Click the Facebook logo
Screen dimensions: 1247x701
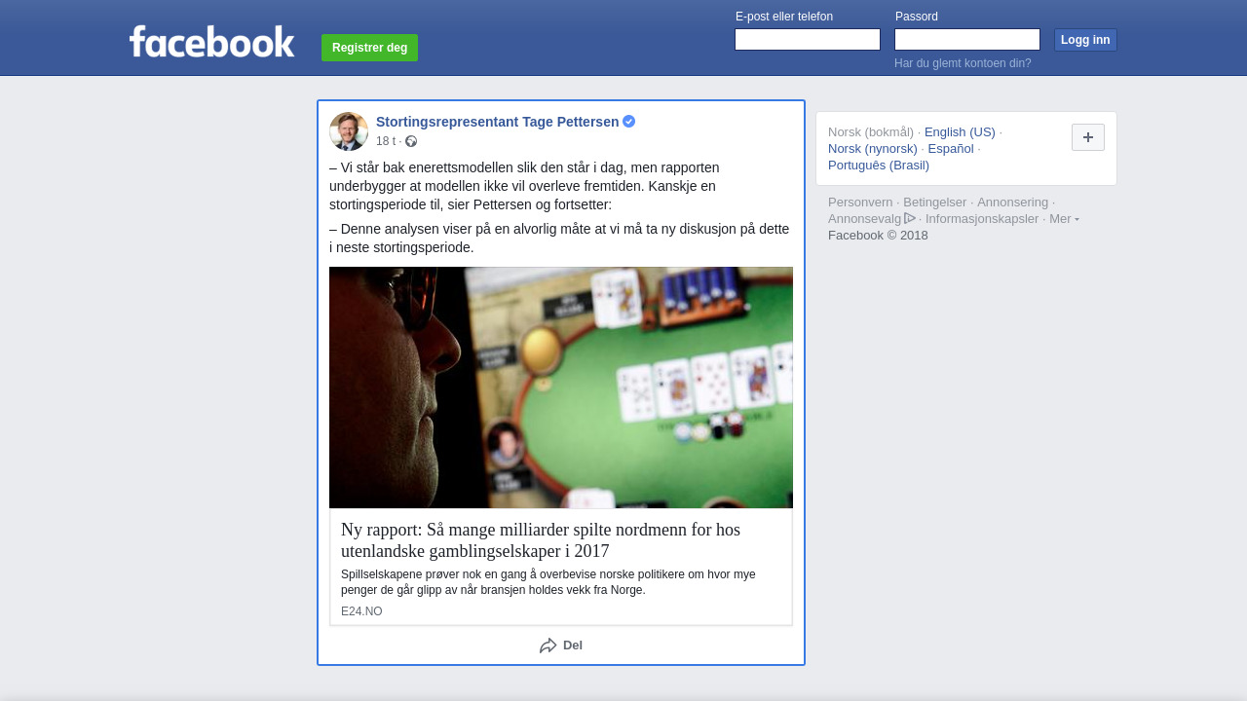pyautogui.click(x=211, y=41)
